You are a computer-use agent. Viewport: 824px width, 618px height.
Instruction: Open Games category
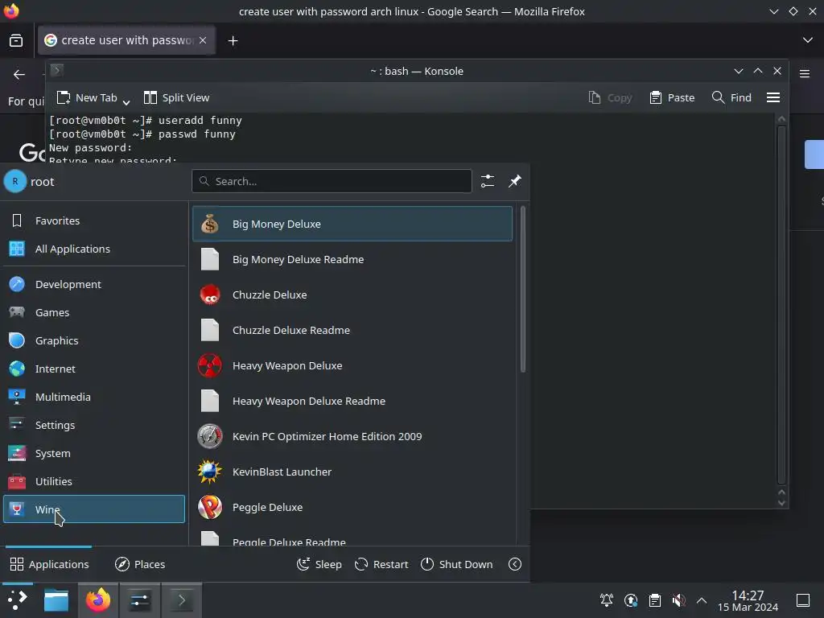(94, 313)
